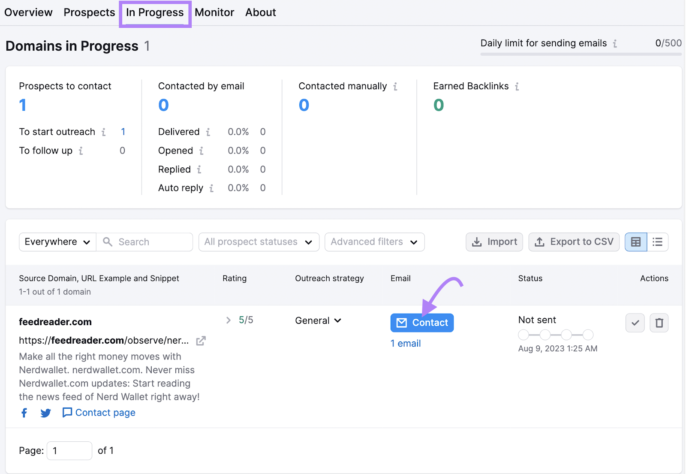Image resolution: width=686 pixels, height=474 pixels.
Task: Expand the 5/5 rating details chevron
Action: pos(228,320)
